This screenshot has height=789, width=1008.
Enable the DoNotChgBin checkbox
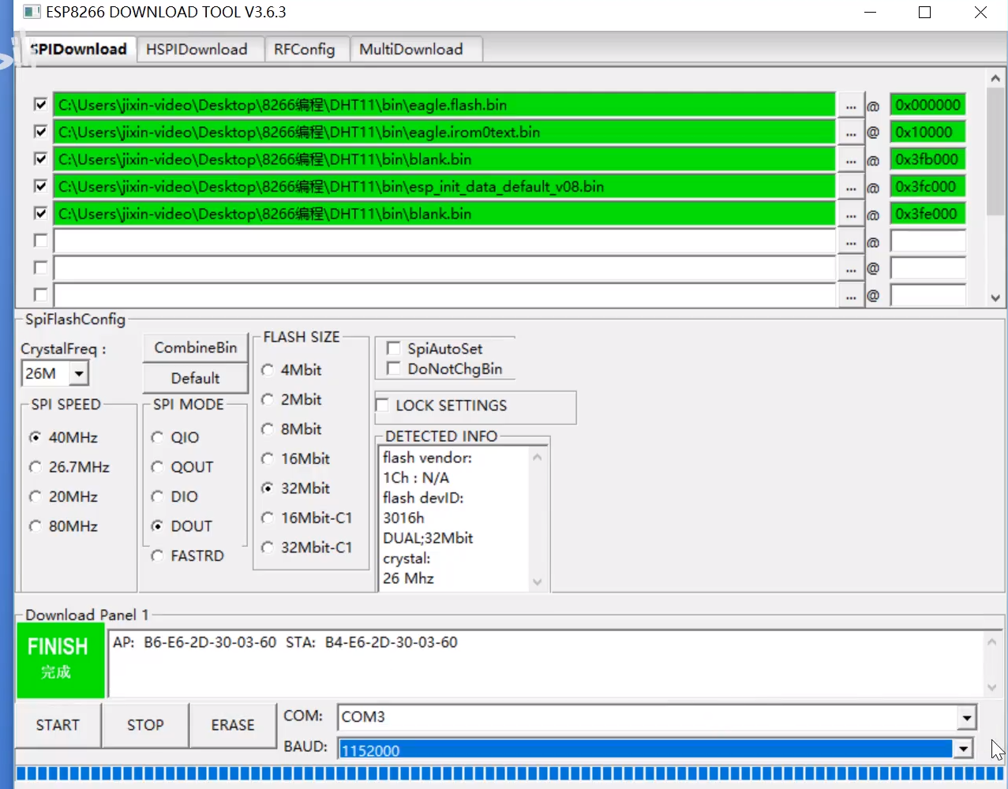(x=393, y=368)
